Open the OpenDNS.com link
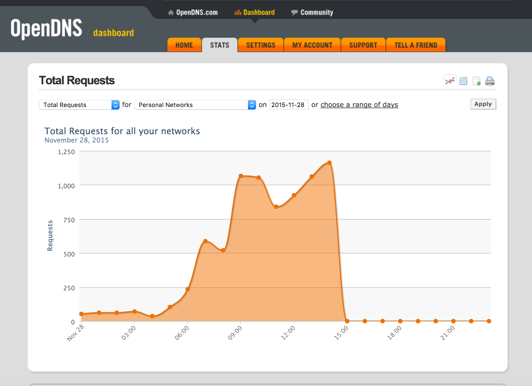The width and height of the screenshot is (532, 386). (197, 12)
